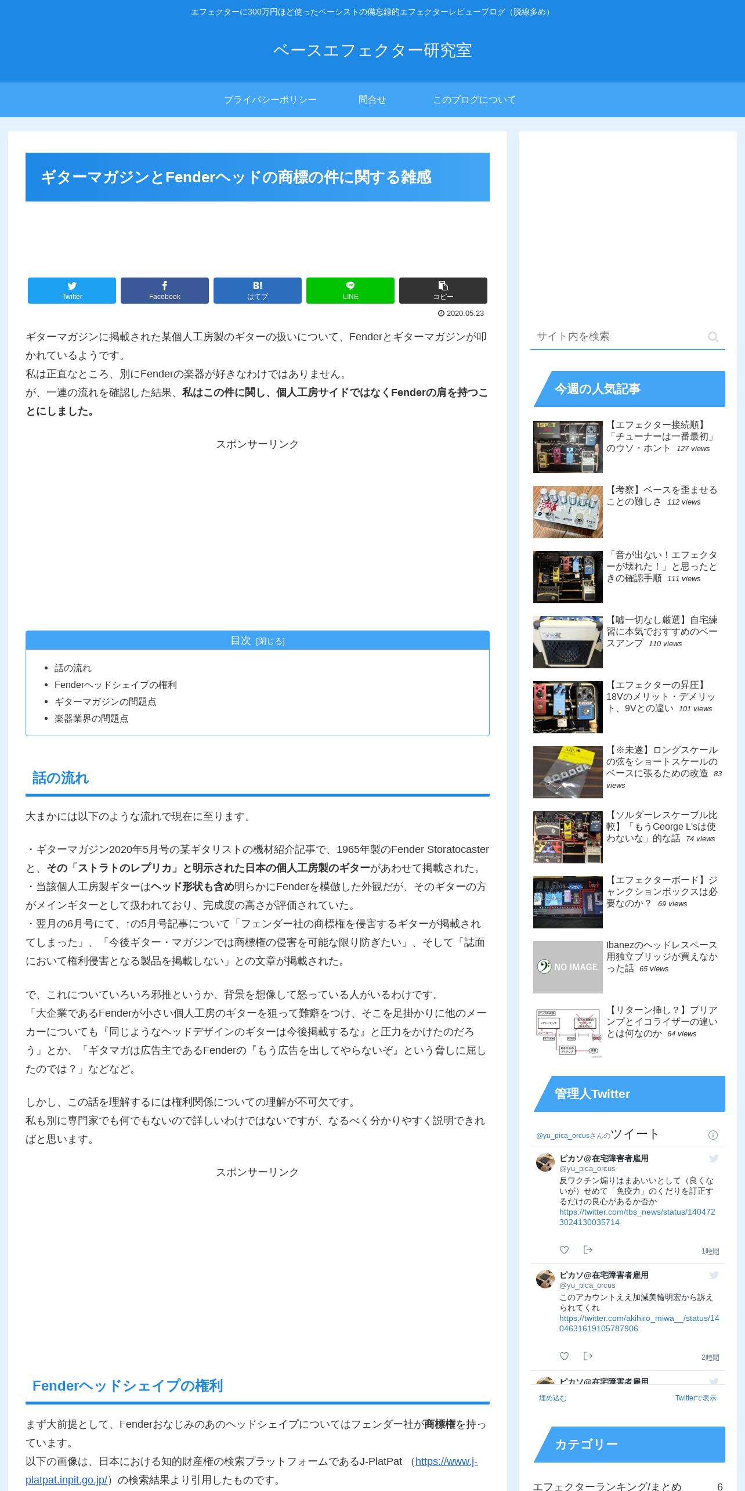Open the @yu_pica_orcus profile link in the widget header
The width and height of the screenshot is (745, 1491).
click(563, 1136)
